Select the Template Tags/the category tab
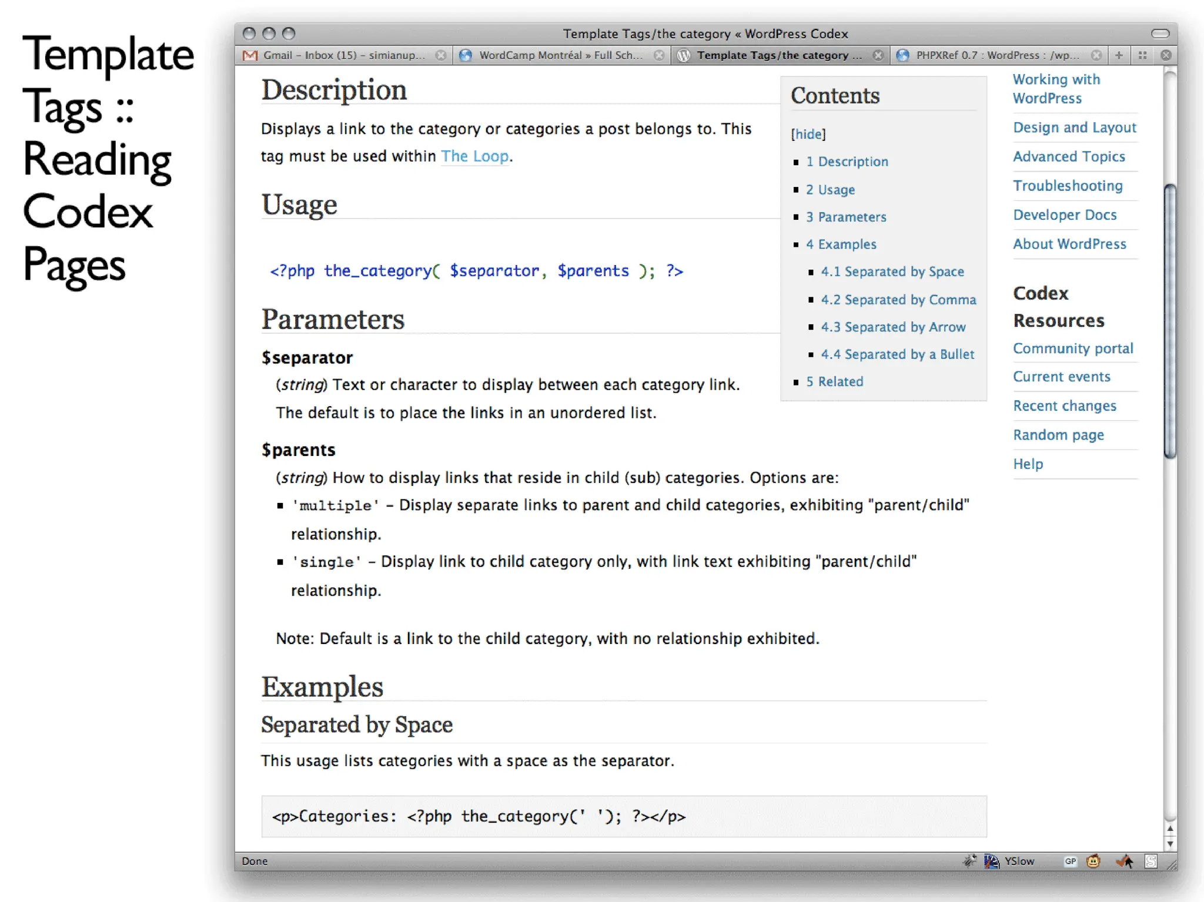This screenshot has width=1204, height=902. pyautogui.click(x=780, y=55)
